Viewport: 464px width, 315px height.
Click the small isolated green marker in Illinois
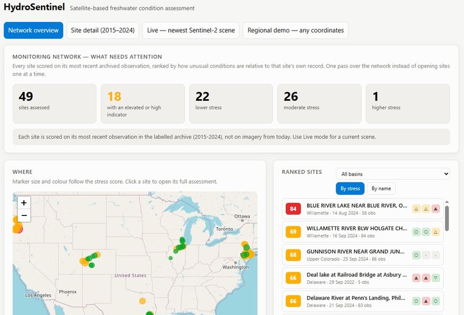pos(170,258)
